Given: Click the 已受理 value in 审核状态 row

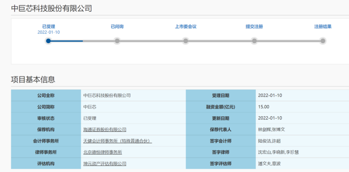Looking at the screenshot, I should coord(90,118).
